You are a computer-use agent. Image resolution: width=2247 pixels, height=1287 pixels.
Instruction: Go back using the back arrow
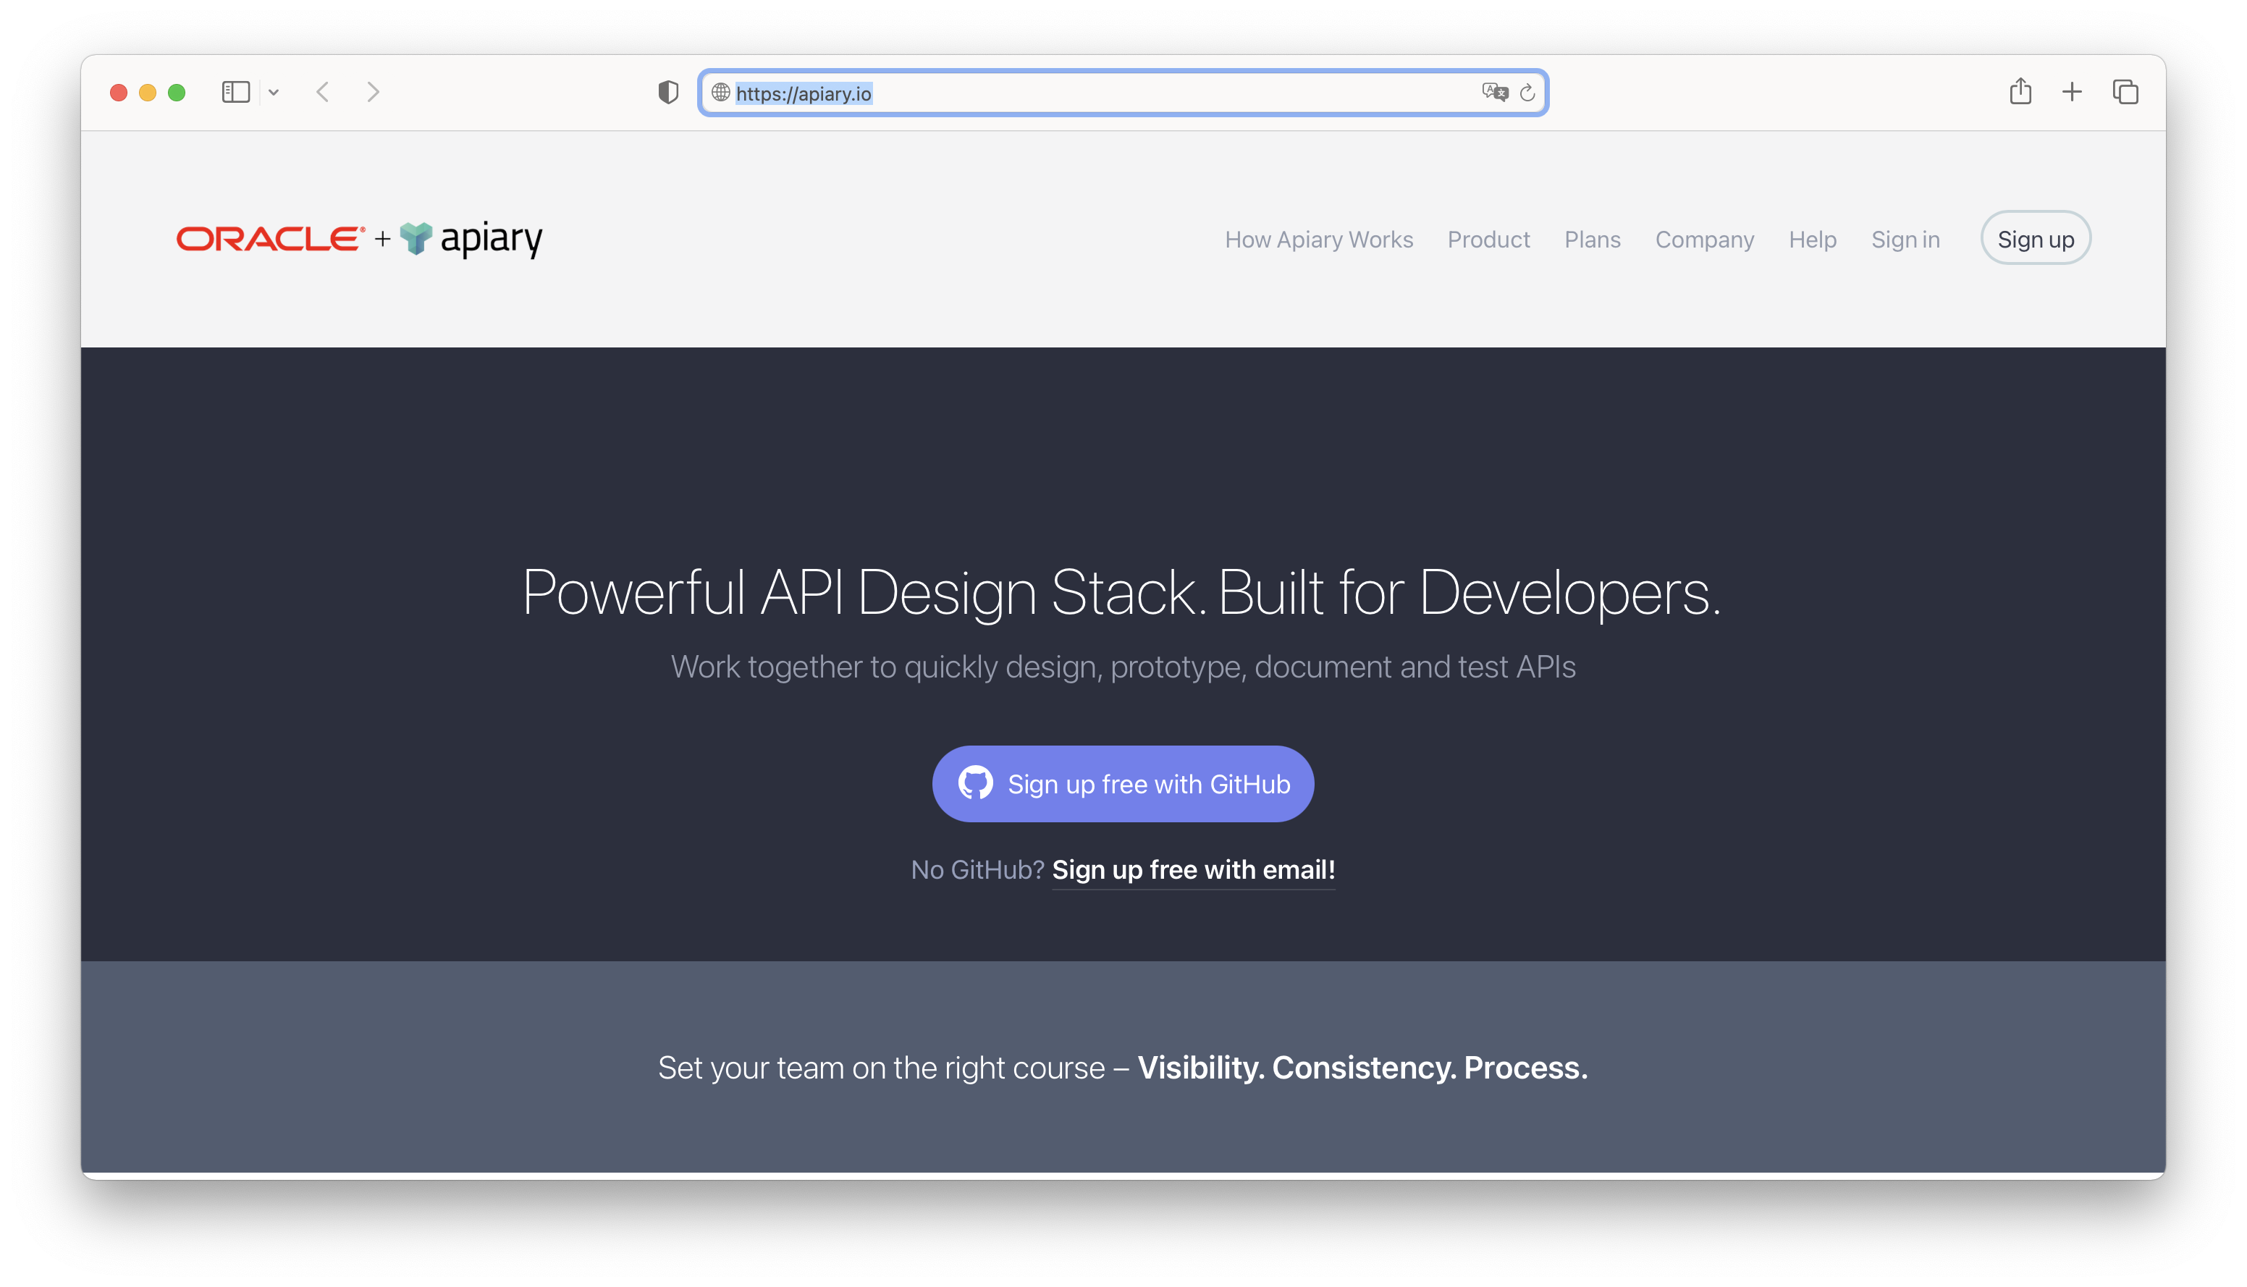coord(323,92)
